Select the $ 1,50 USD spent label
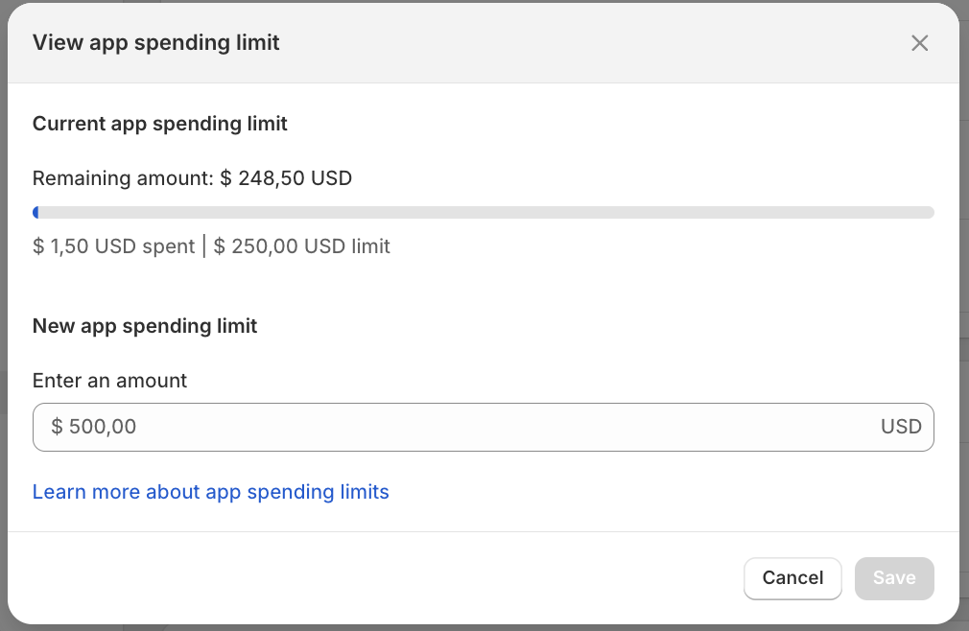 113,246
